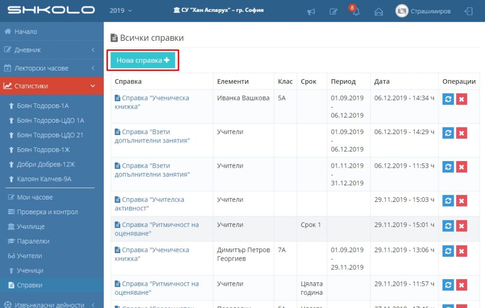
Task: Expand the Лекторски часове sidebar menu
Action: click(52, 68)
